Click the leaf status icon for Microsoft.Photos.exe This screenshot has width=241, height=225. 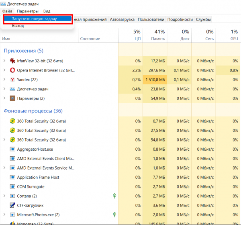pos(114,215)
